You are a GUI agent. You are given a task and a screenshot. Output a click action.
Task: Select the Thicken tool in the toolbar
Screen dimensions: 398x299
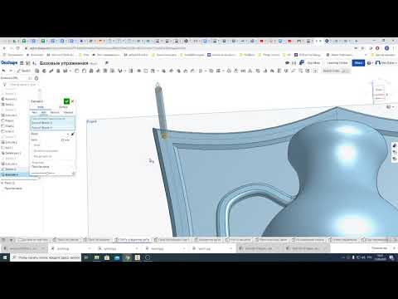[x=65, y=71]
